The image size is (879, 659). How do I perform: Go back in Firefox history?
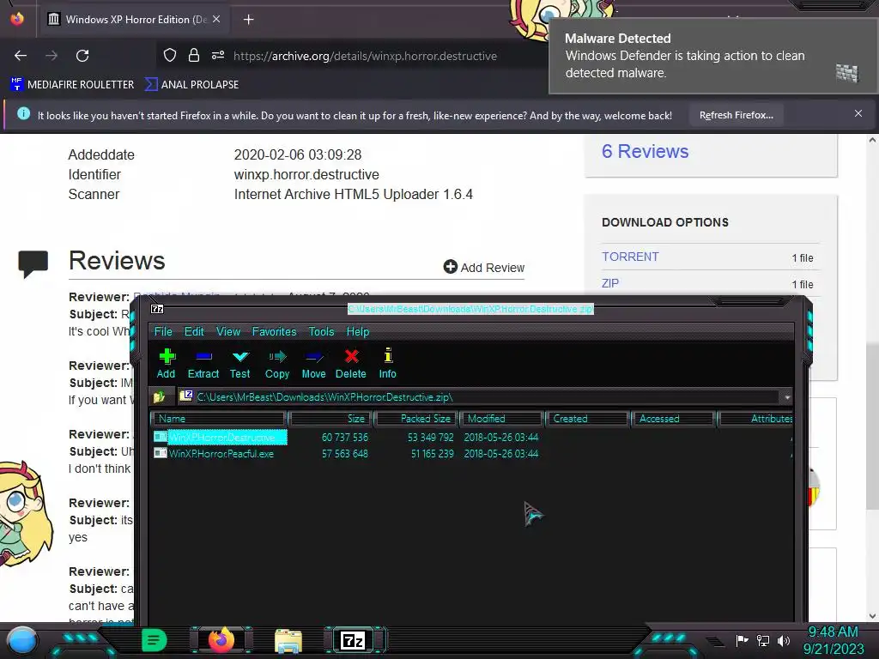[21, 56]
